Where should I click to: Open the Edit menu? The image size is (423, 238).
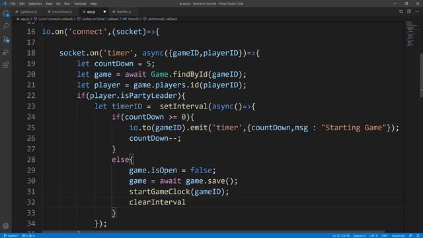click(22, 3)
